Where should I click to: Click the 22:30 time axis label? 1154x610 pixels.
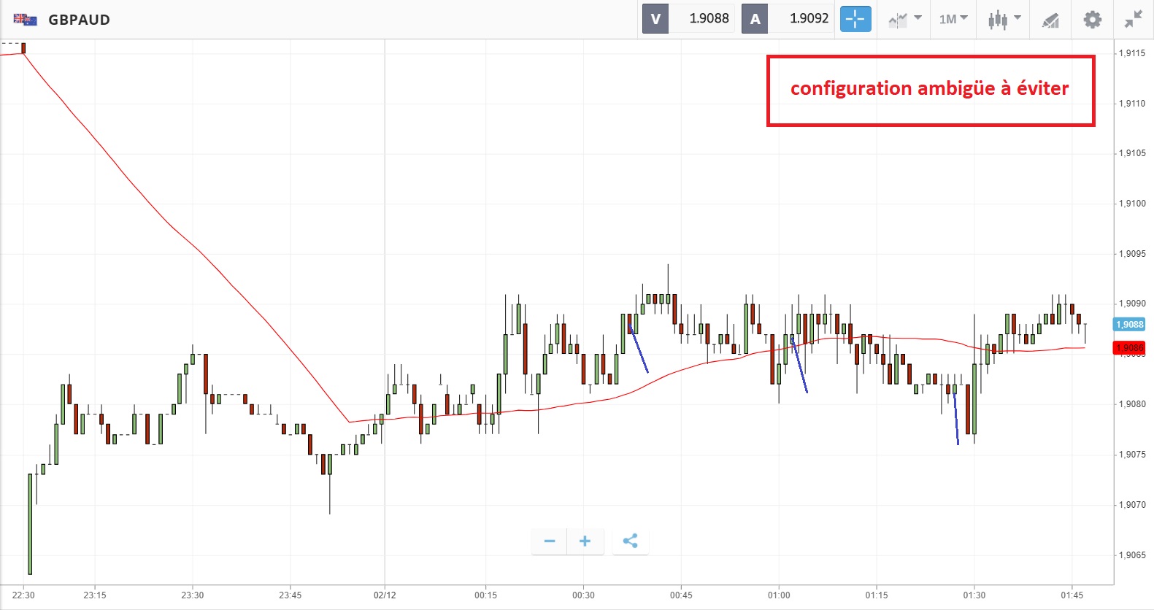click(x=23, y=595)
